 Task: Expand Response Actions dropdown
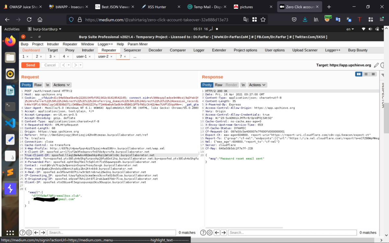click(x=257, y=85)
